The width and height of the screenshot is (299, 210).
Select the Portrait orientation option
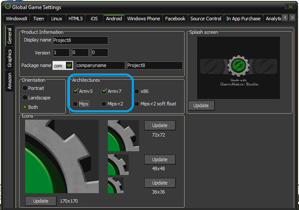coord(25,88)
